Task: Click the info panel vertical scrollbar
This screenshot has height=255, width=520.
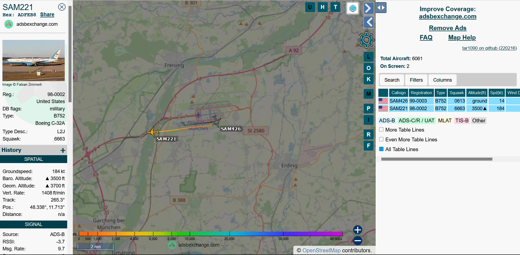Action: point(70,54)
